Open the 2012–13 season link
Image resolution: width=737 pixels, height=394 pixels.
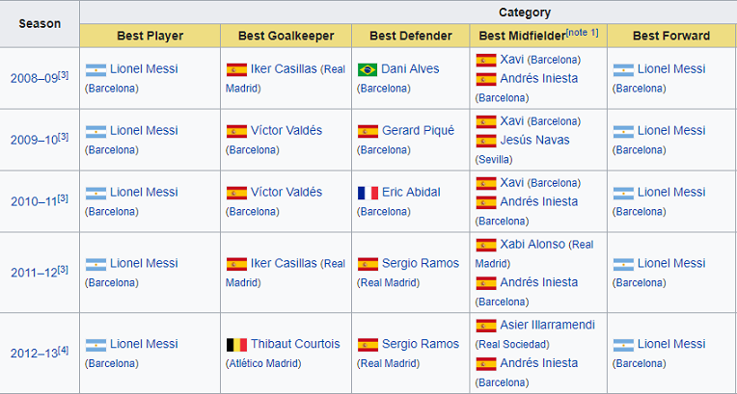(x=33, y=353)
